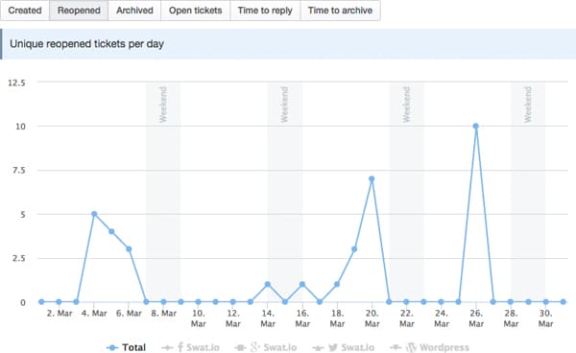Select the Reopened tab

click(79, 11)
